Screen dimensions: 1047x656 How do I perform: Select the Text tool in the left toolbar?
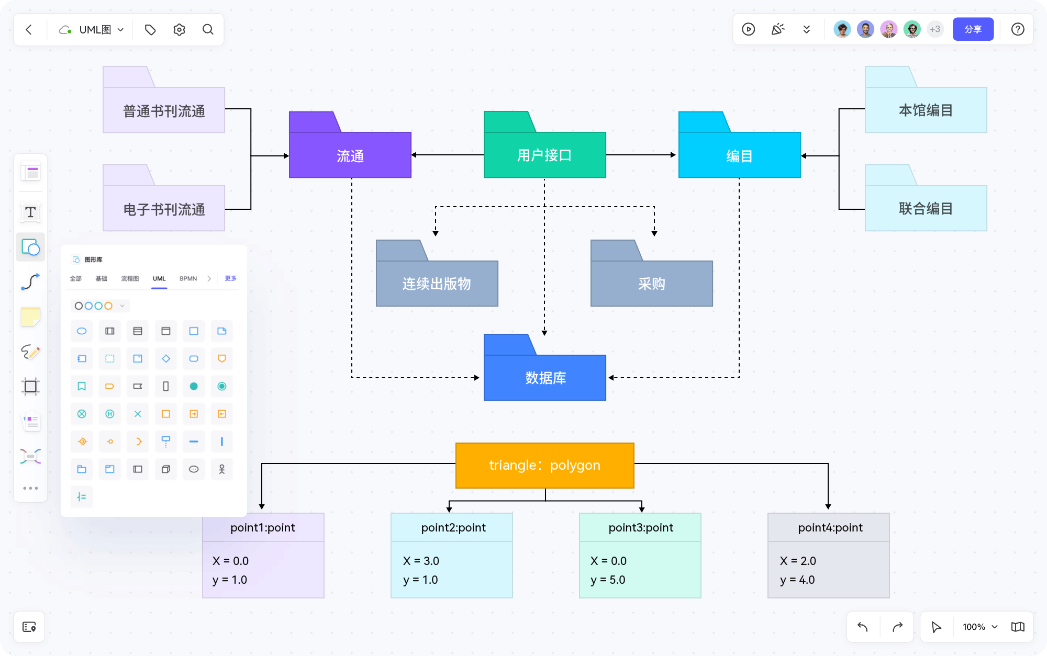point(30,212)
